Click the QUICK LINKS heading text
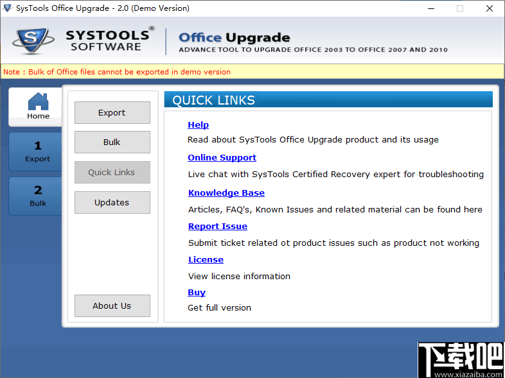The height and width of the screenshot is (378, 505). 213,100
